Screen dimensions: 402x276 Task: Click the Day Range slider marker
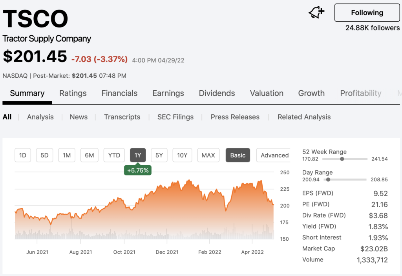pyautogui.click(x=328, y=179)
